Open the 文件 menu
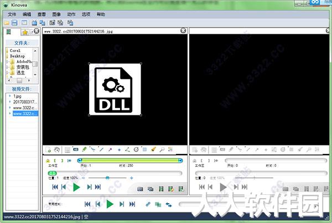 pyautogui.click(x=12, y=14)
